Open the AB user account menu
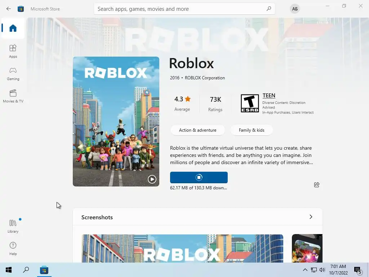Viewport: 369px width, 277px height. click(295, 9)
